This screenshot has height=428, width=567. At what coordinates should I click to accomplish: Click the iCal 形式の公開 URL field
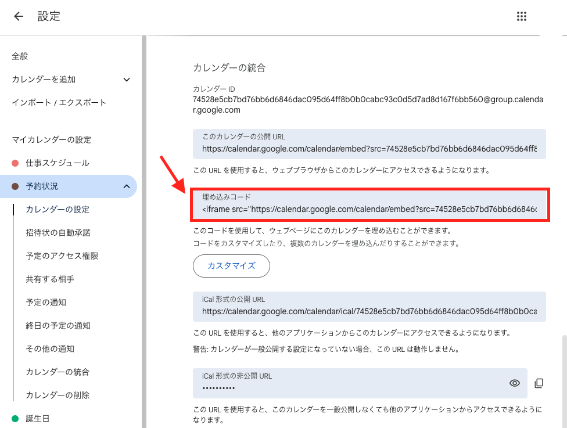[369, 307]
